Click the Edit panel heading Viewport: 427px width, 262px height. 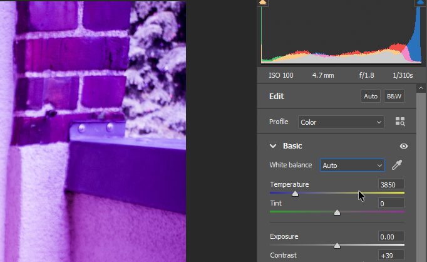tap(277, 97)
